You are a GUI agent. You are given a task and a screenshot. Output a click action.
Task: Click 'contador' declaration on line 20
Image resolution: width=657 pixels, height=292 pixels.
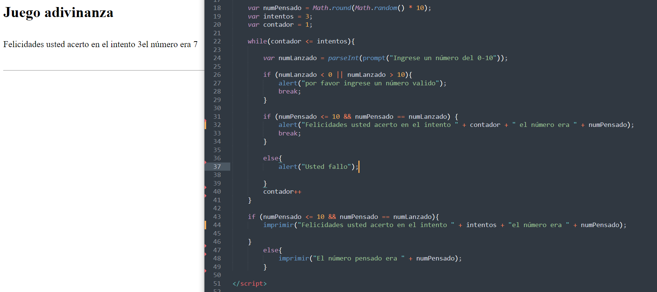(278, 24)
